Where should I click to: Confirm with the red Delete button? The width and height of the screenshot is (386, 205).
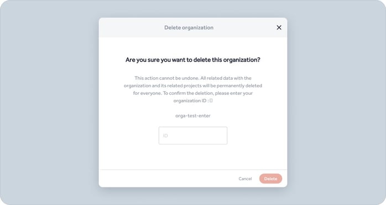(270, 179)
